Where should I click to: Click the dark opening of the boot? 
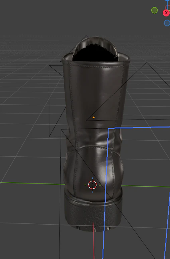(x=95, y=53)
